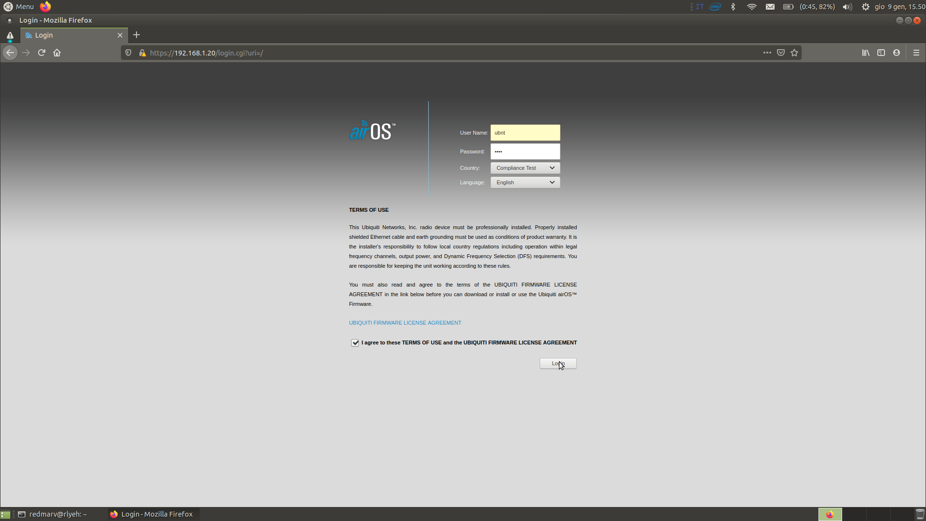Click Login - Mozilla Firefox taskbar entry
This screenshot has height=521, width=926.
pos(151,514)
